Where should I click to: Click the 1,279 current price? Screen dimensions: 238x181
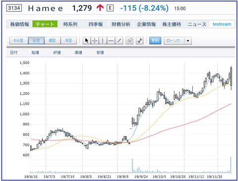click(82, 8)
